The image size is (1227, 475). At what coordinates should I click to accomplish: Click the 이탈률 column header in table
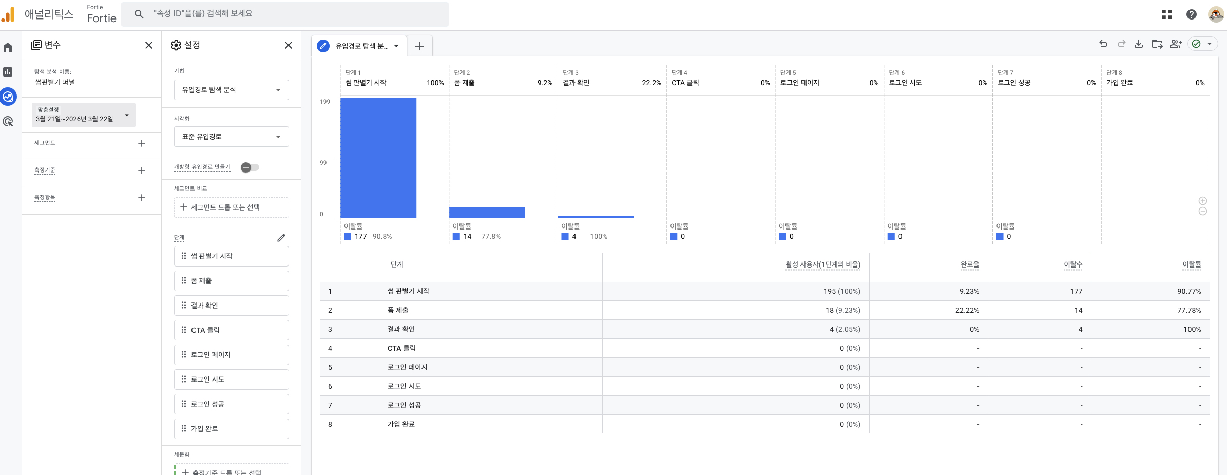click(1192, 264)
